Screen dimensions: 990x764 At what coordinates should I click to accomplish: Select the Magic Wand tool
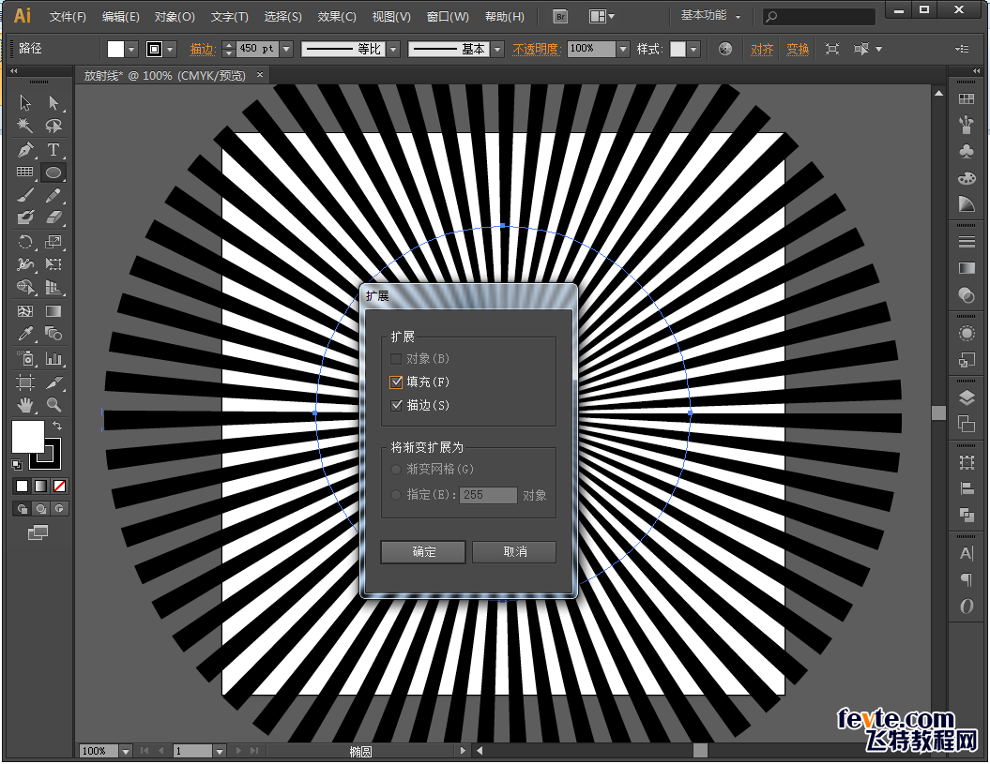[x=25, y=126]
